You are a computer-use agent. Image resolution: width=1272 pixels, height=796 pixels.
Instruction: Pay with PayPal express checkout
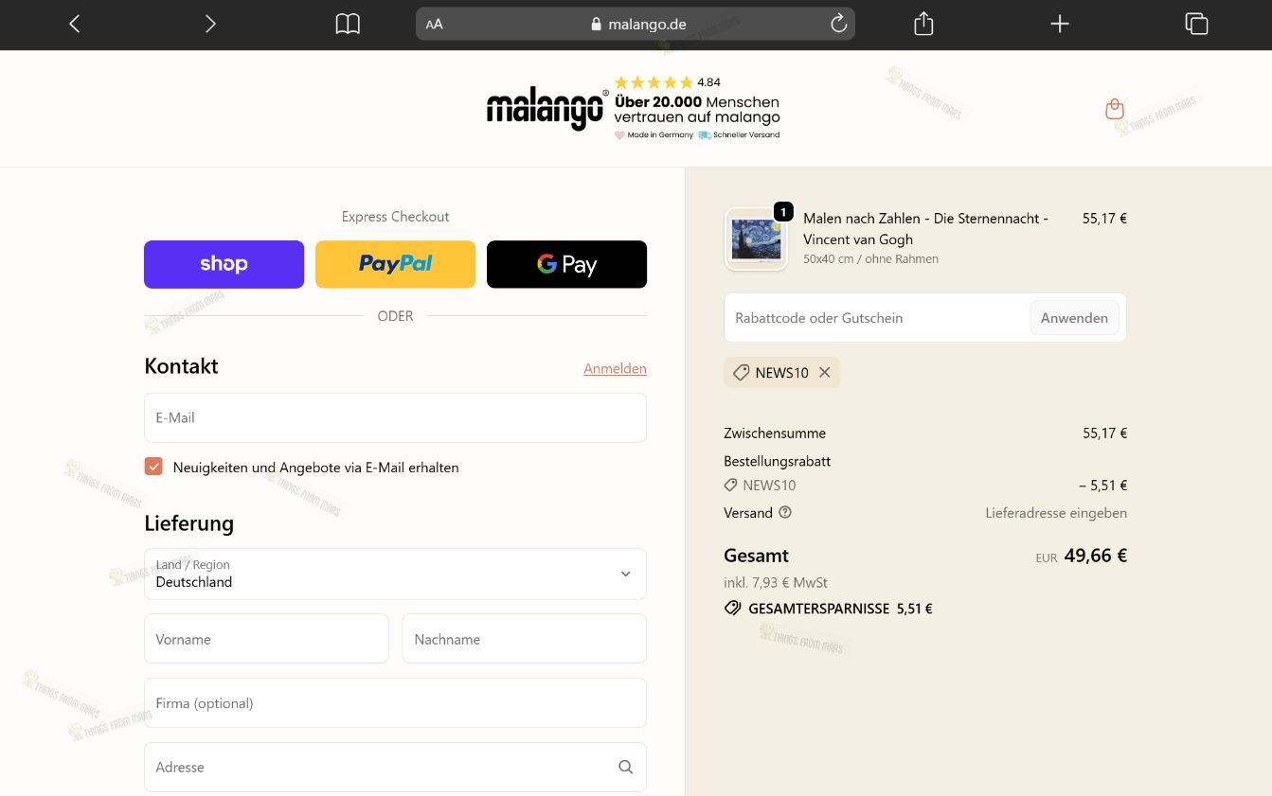tap(395, 264)
